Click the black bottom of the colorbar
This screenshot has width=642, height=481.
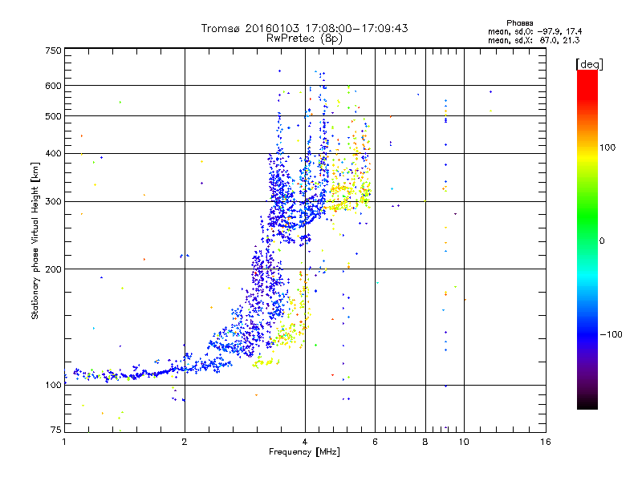click(587, 403)
